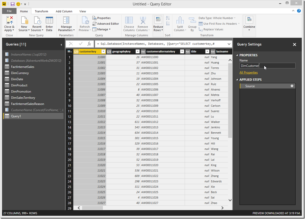Switch to the Transform tab

click(x=42, y=11)
